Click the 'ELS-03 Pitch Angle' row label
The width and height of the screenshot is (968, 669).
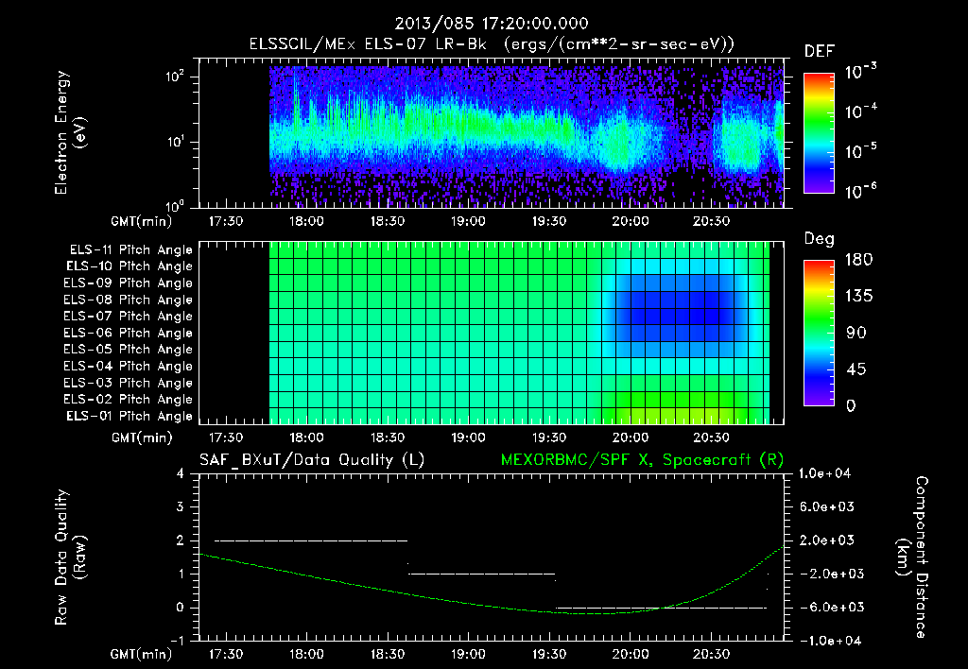tap(129, 384)
